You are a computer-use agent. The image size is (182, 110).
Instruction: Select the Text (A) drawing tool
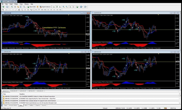pos(25,10)
